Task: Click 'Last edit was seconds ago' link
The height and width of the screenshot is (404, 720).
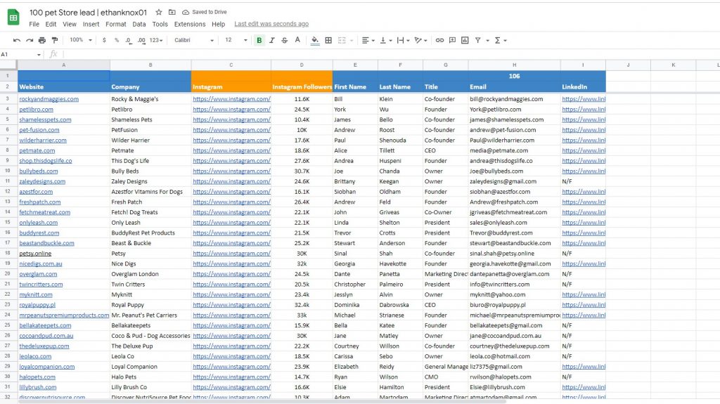Action: [x=271, y=24]
